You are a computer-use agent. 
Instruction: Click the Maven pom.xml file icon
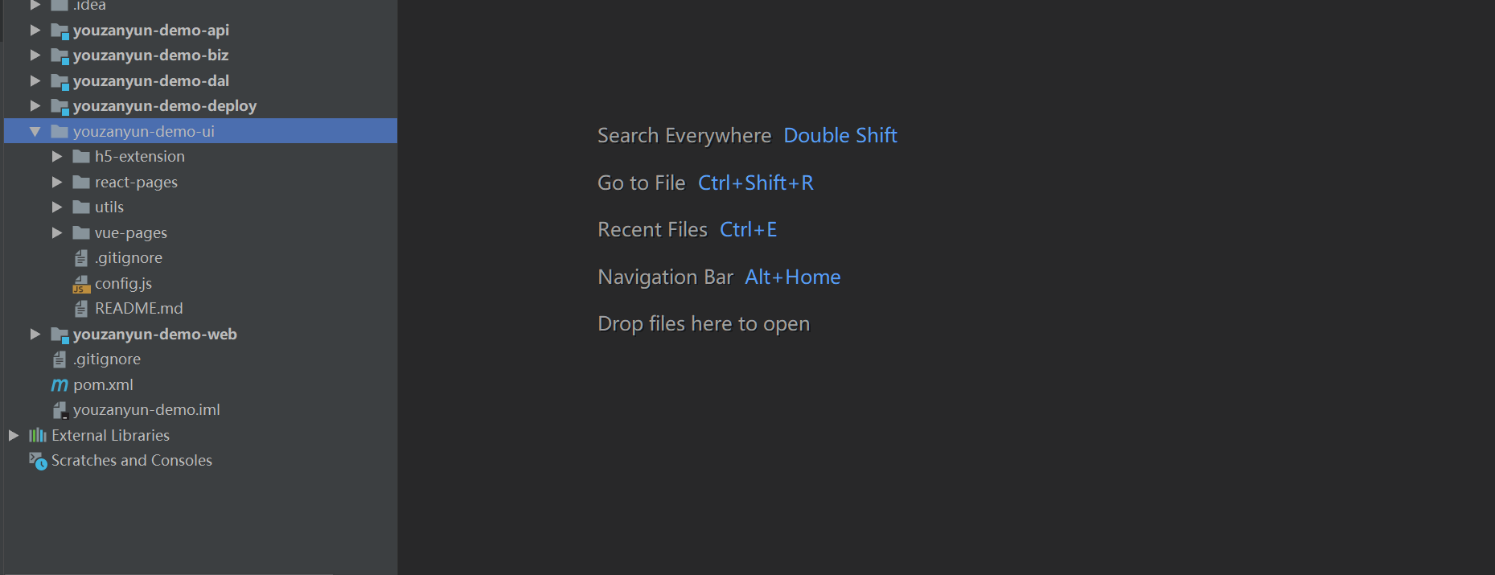click(60, 385)
